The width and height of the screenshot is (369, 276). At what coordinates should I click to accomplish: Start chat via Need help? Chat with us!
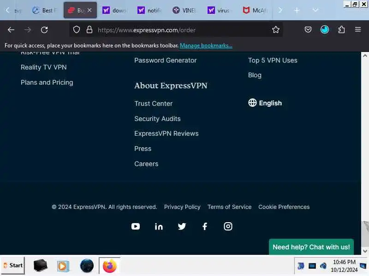(x=311, y=247)
